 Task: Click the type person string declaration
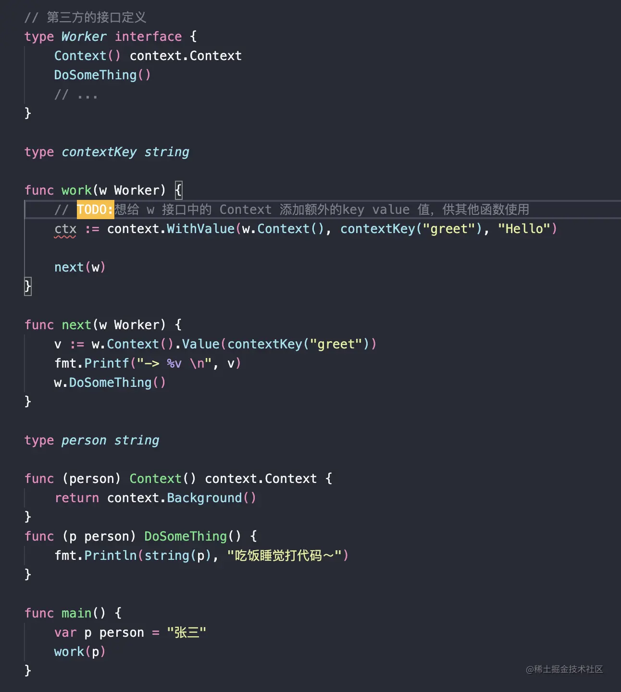click(x=92, y=440)
